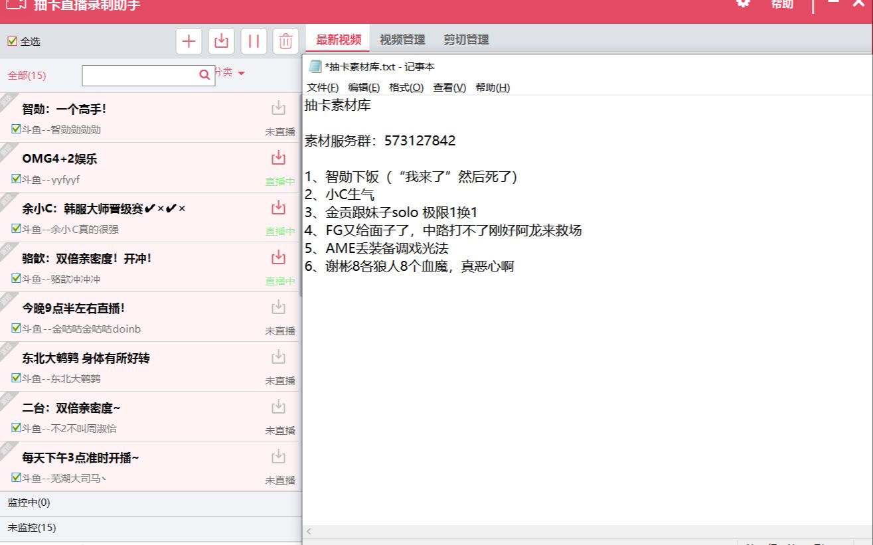Open Notepad 编辑(E) menu
Screen dimensions: 873x545
[x=364, y=88]
